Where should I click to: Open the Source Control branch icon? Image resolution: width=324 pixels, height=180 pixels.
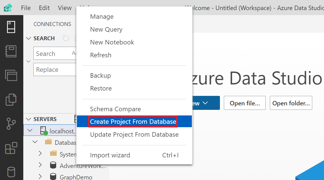click(x=12, y=124)
